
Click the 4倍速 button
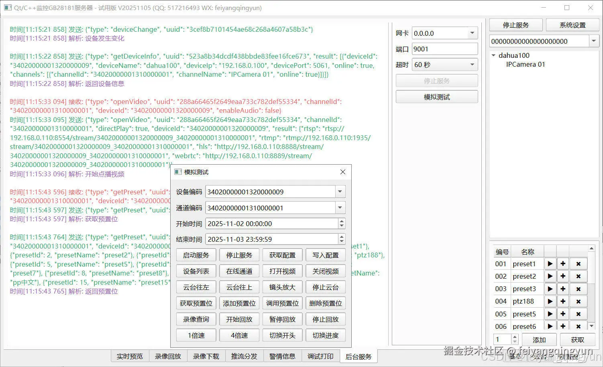coord(239,335)
